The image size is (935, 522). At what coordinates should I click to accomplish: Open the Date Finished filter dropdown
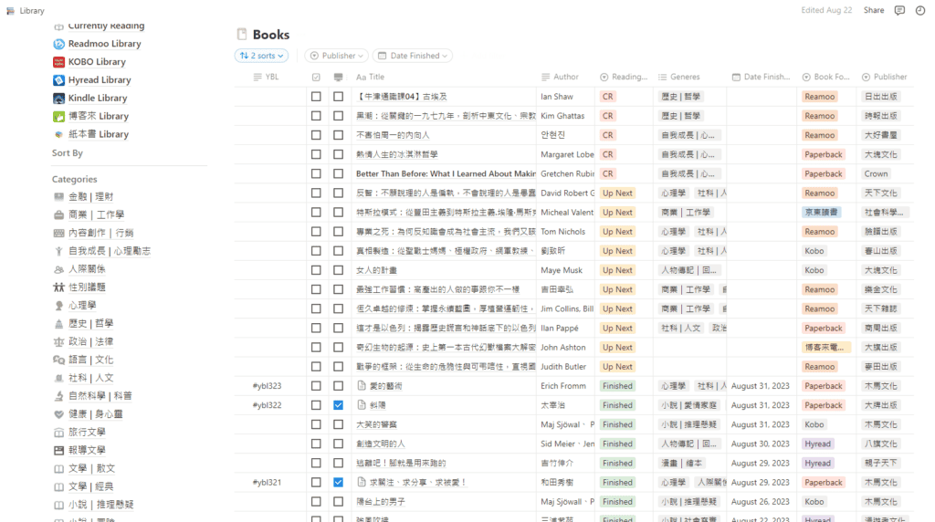413,56
